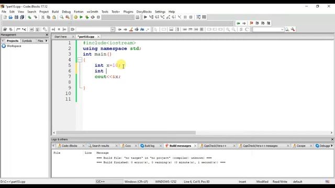The image size is (335, 188).
Task: Open the DoxyBlocks menu
Action: (144, 11)
